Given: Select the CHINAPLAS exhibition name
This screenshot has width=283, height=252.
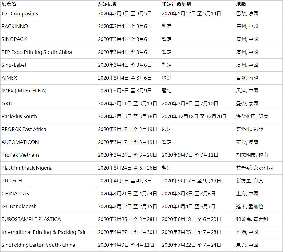Looking at the screenshot, I should 15,194.
